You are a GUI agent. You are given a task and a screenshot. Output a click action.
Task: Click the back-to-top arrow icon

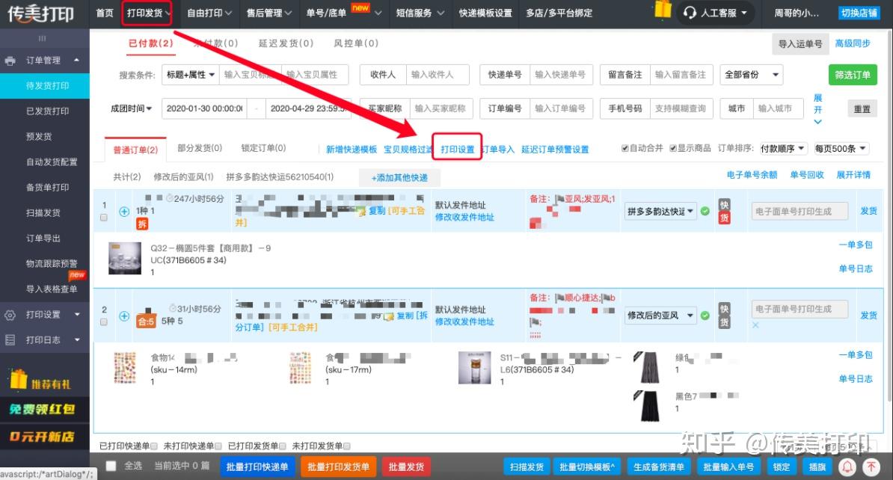pos(871,467)
